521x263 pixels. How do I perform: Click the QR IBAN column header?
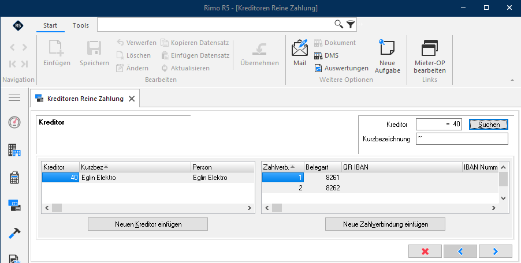pyautogui.click(x=402, y=167)
